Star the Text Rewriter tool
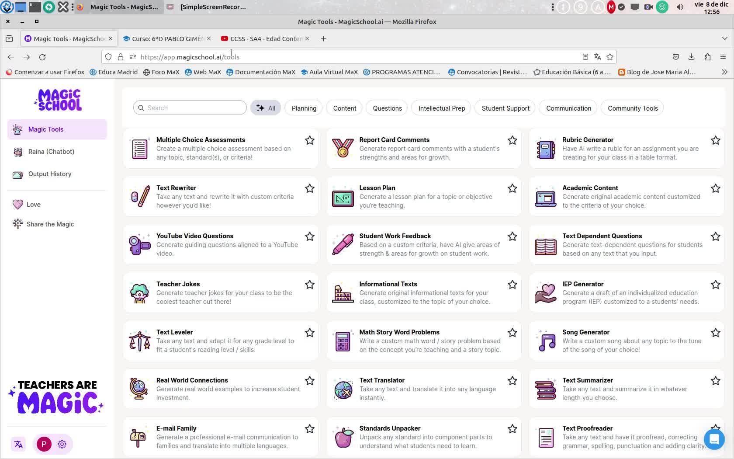Screen dimensions: 734x459 [310, 188]
